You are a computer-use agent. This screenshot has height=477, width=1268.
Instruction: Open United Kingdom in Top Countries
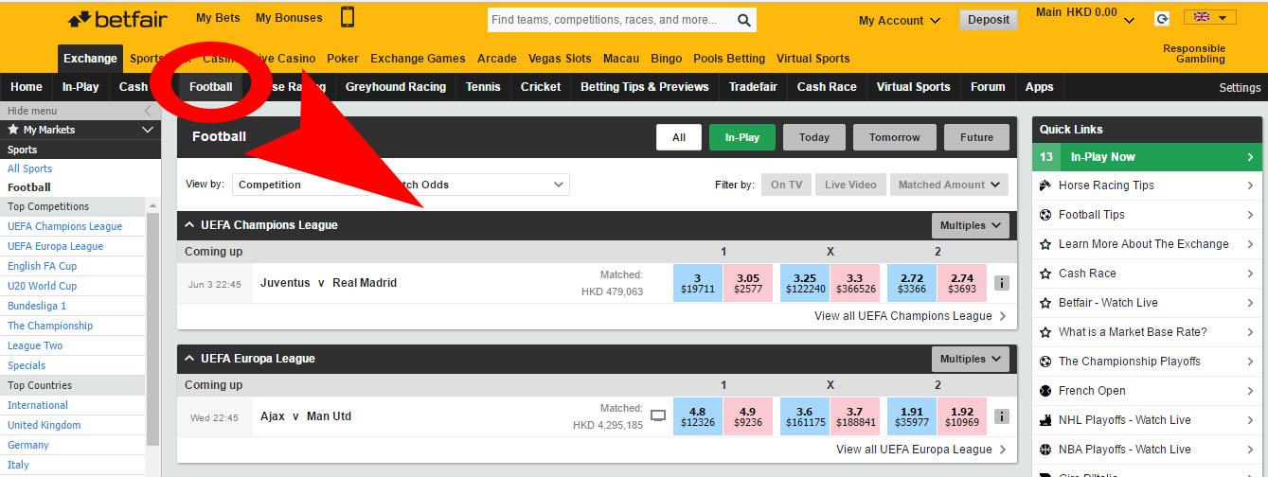coord(45,425)
